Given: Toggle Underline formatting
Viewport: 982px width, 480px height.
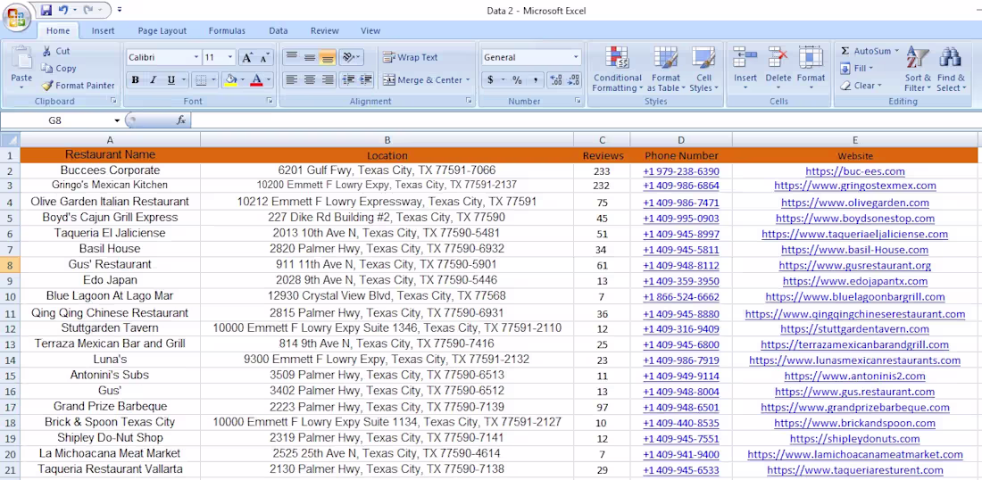Looking at the screenshot, I should [x=171, y=80].
